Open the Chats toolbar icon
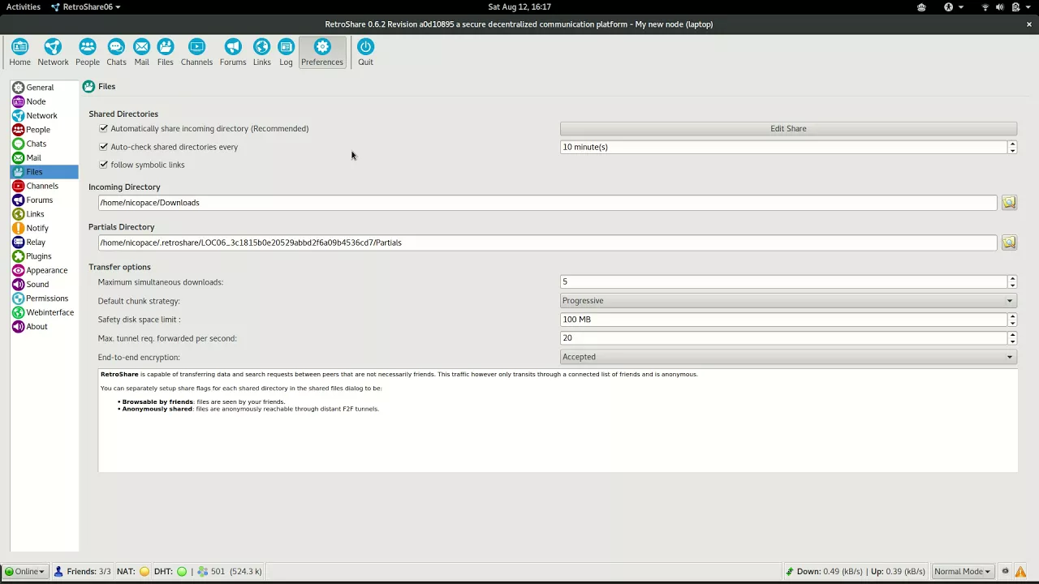1039x584 pixels. 116,52
